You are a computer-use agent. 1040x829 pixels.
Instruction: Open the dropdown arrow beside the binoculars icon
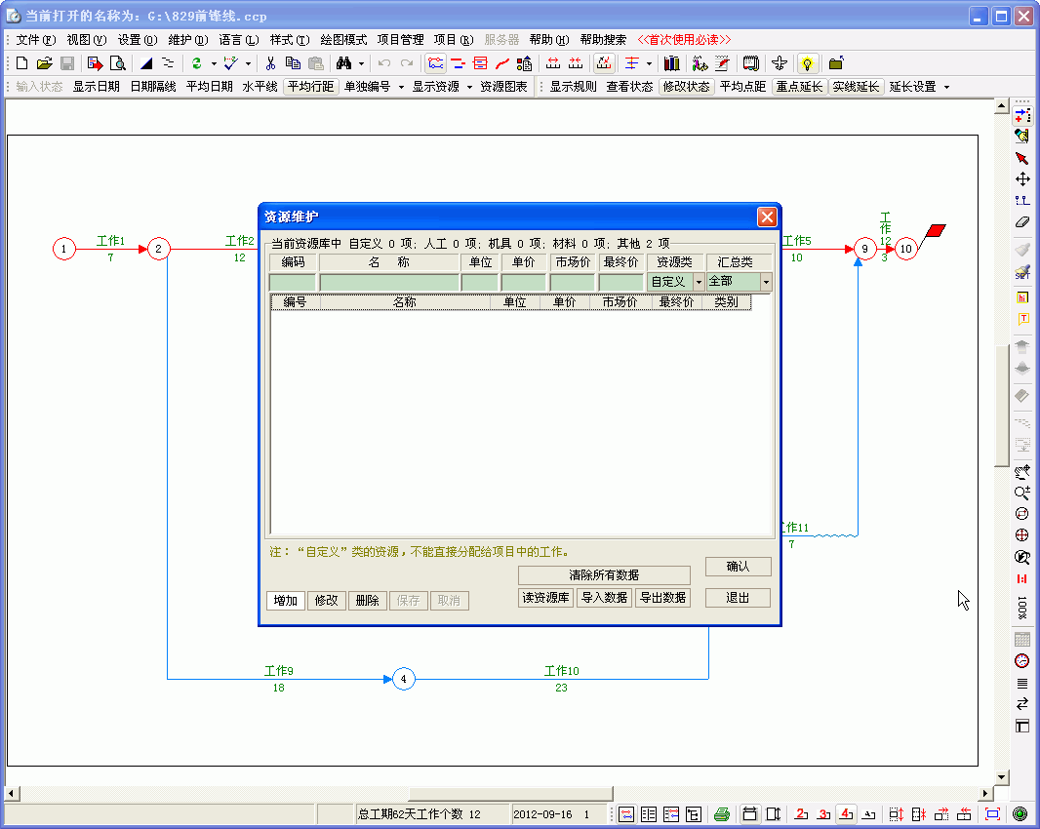(361, 63)
